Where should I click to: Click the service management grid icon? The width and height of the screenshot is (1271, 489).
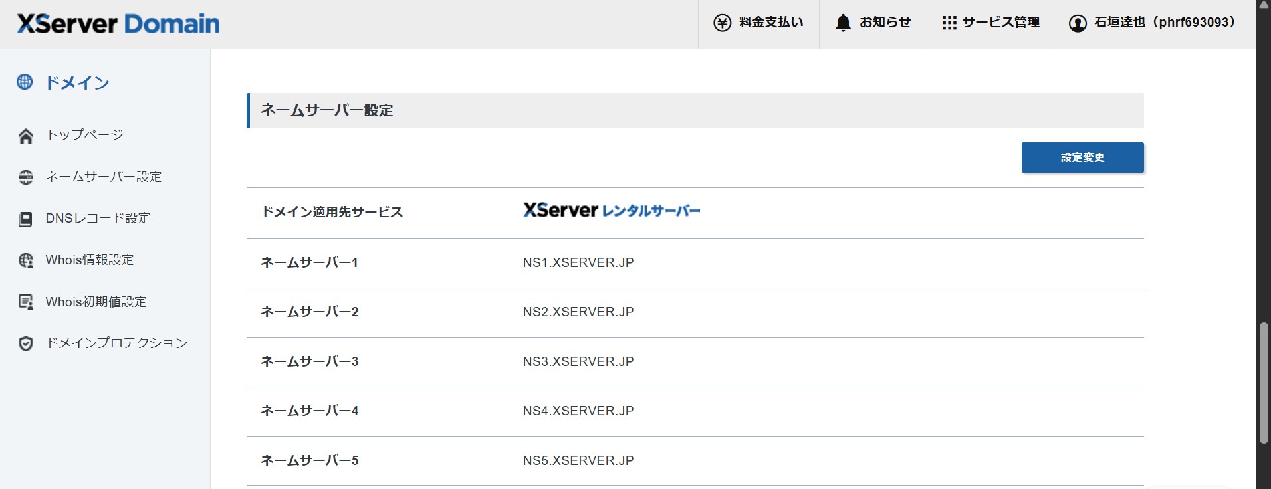click(949, 23)
